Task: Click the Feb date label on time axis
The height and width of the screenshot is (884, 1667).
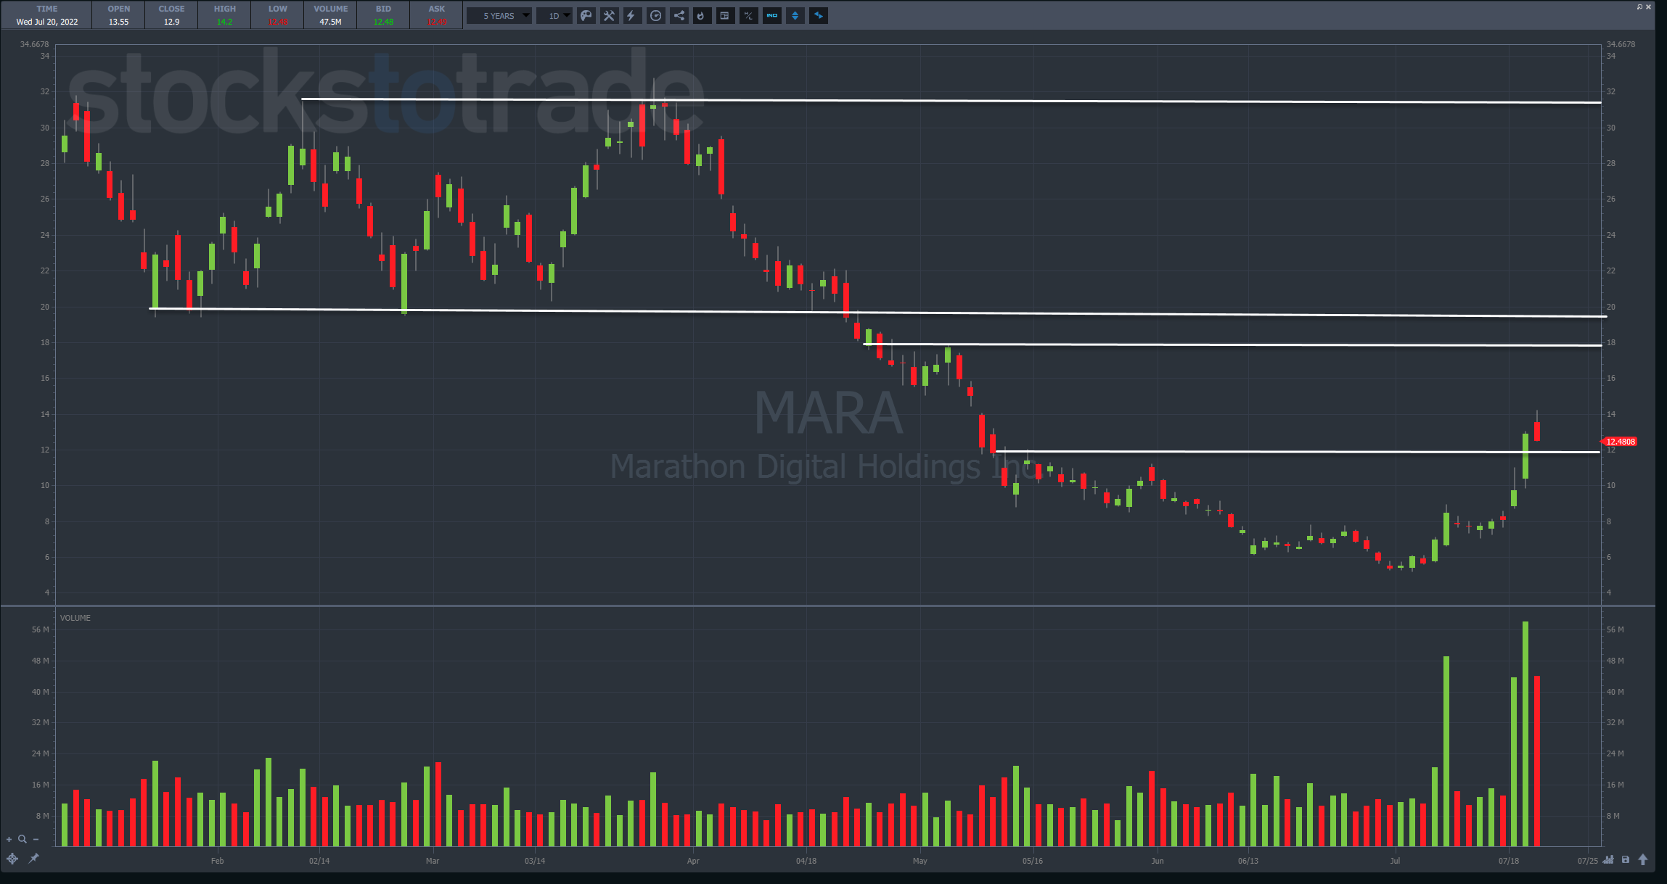Action: click(x=217, y=861)
